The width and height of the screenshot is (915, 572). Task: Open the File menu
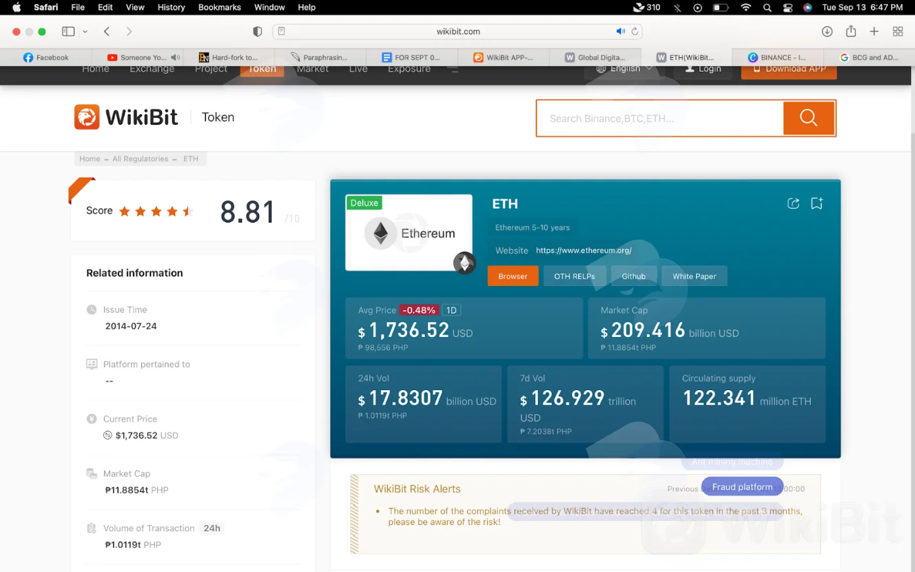pos(78,8)
